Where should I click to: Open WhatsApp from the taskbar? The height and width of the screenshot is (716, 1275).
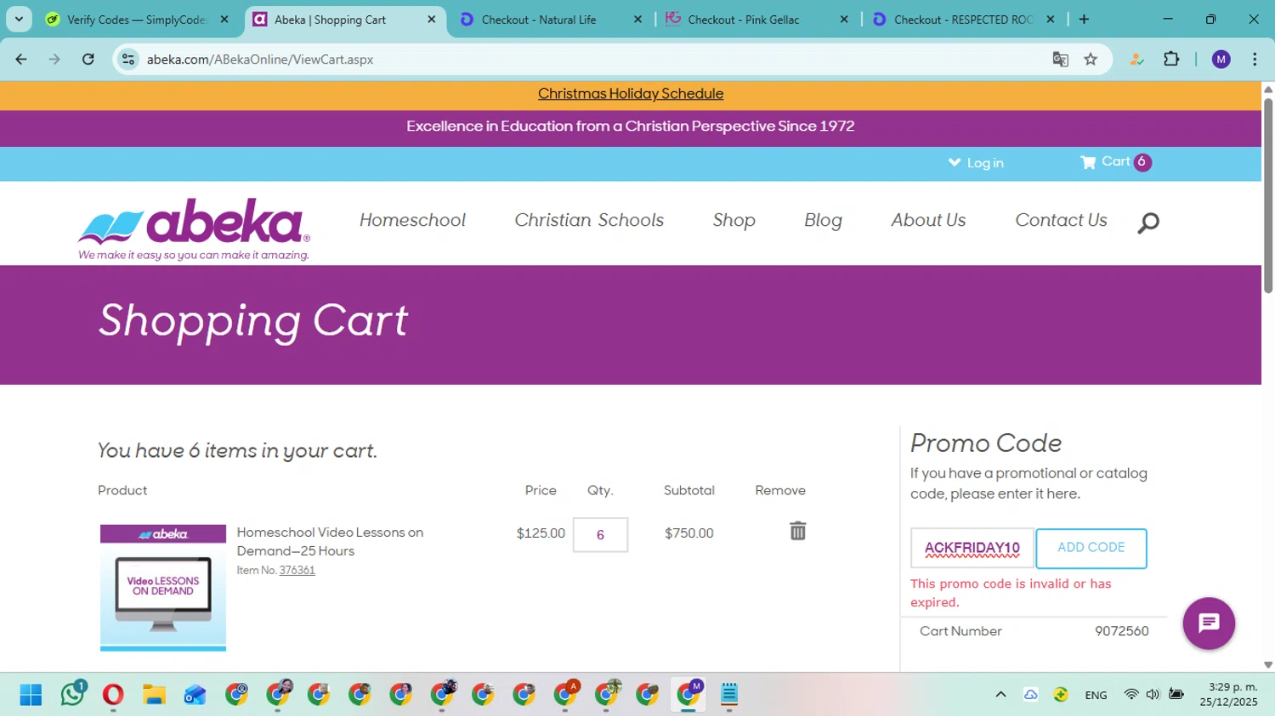point(72,695)
